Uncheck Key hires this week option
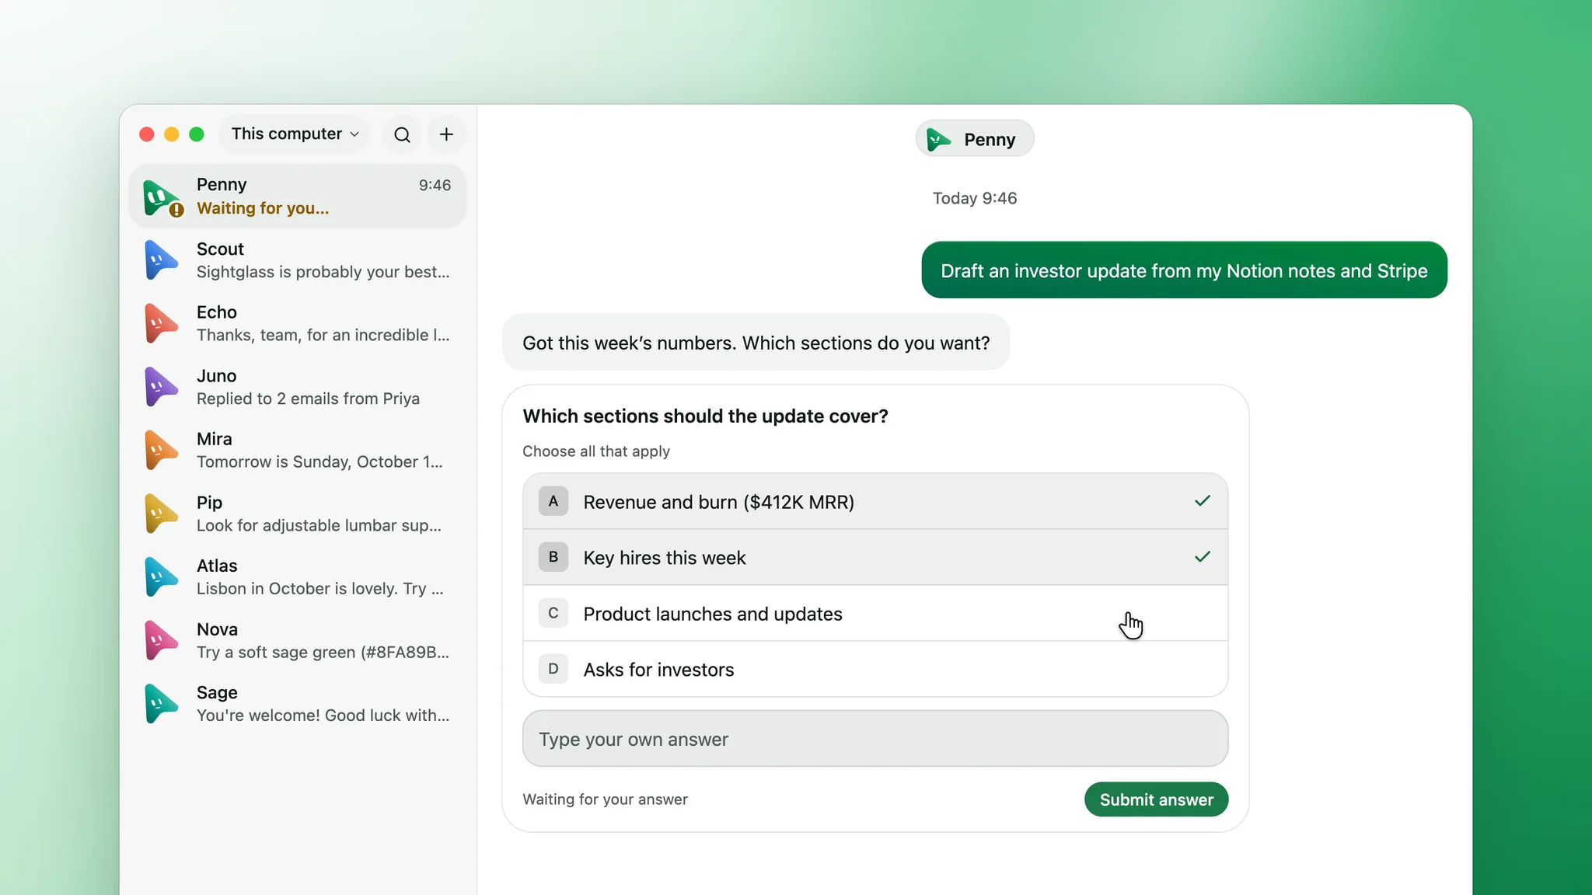Image resolution: width=1592 pixels, height=895 pixels. (875, 557)
